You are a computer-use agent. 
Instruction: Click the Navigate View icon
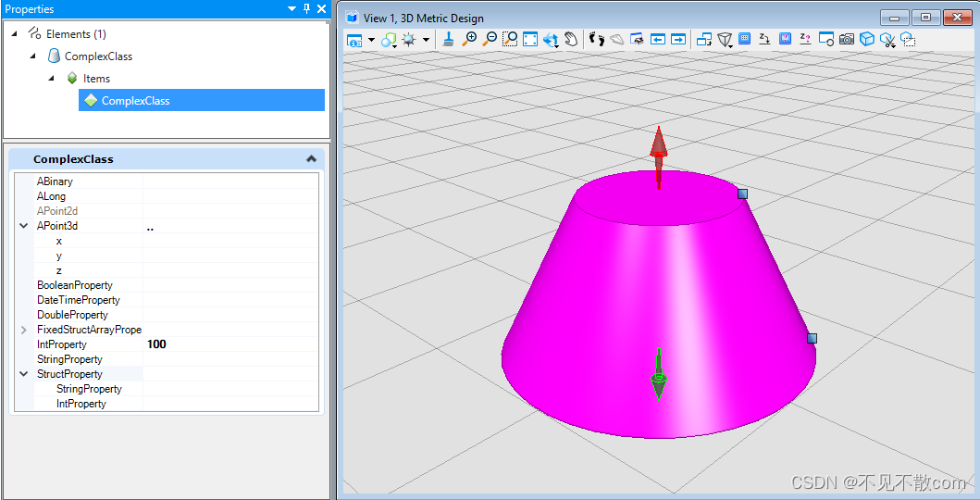[x=638, y=40]
